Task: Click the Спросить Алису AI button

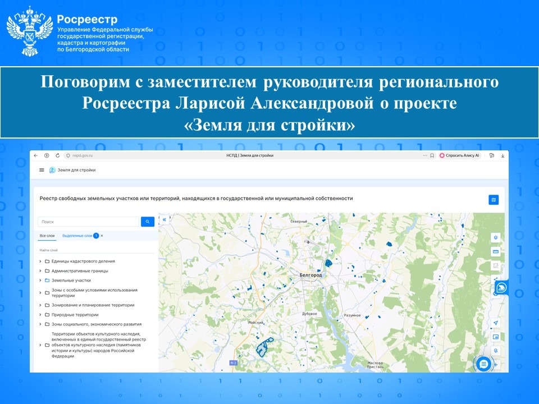Action: 460,155
